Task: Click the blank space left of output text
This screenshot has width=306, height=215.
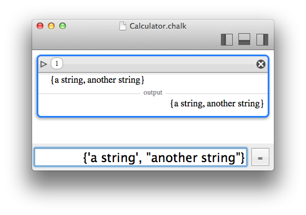Action: pyautogui.click(x=104, y=104)
